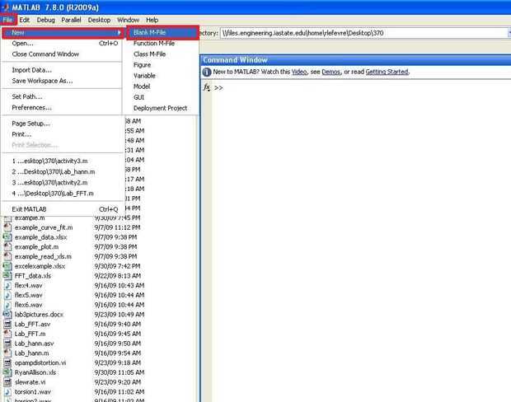Click the M-file icon beside Lab_FFT.m

7,334
